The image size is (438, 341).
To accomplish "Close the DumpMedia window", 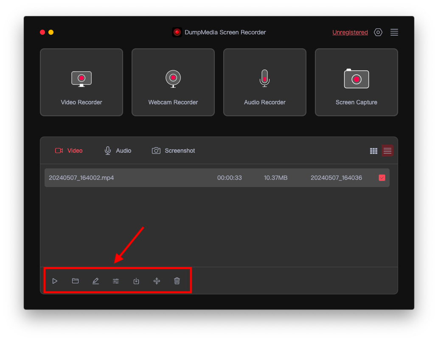I will [42, 32].
